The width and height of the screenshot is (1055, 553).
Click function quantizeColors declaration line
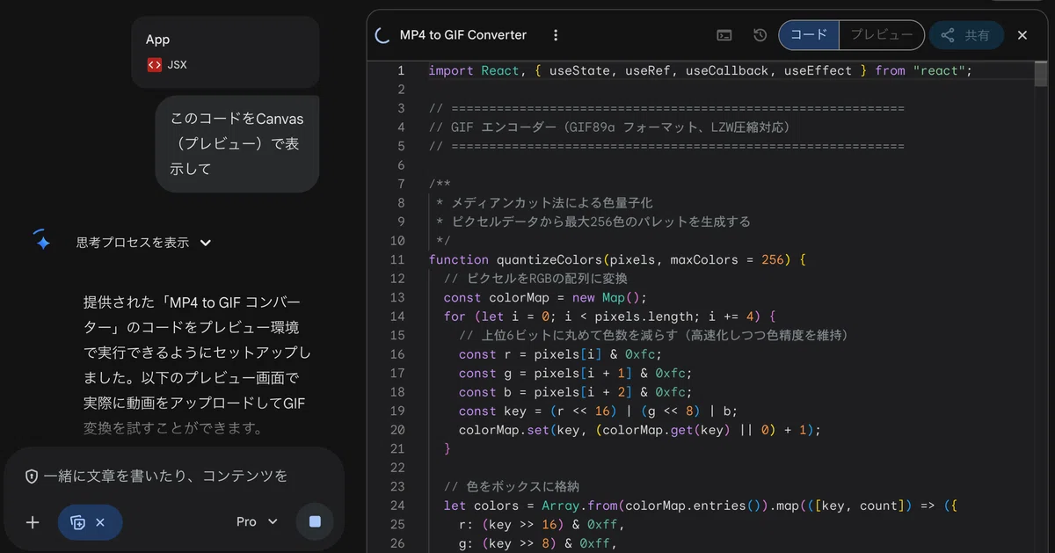click(617, 259)
